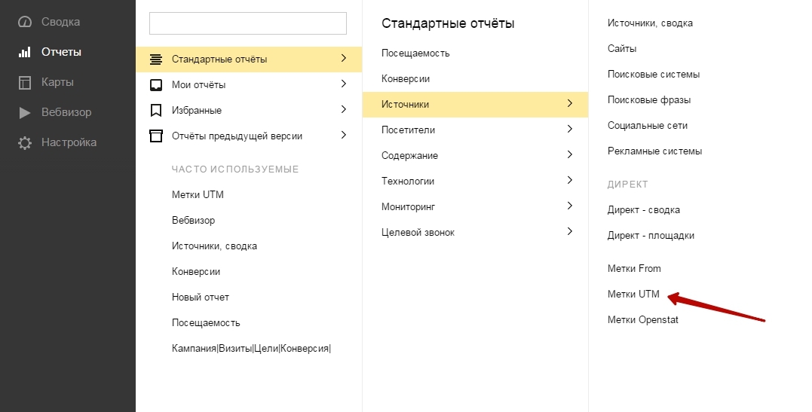Click the Избранные bookmark icon
This screenshot has width=812, height=412.
(156, 110)
